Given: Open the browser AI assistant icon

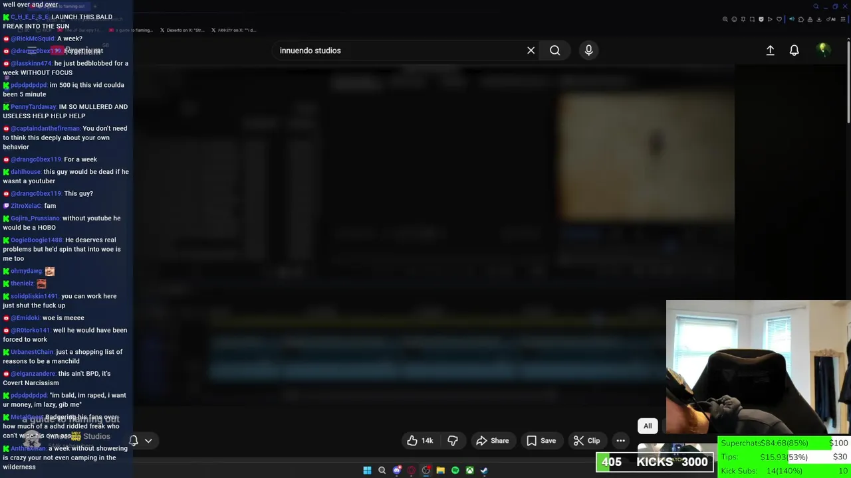Looking at the screenshot, I should (831, 19).
